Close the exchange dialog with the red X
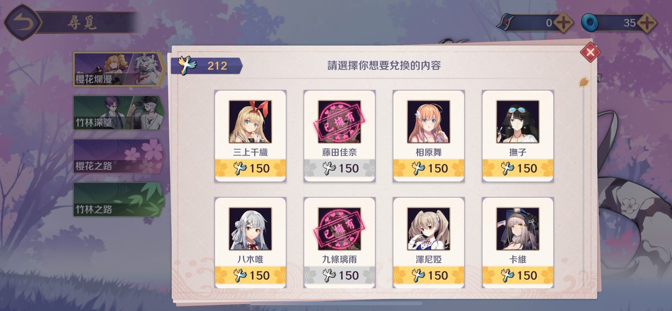672x311 pixels. [x=590, y=53]
